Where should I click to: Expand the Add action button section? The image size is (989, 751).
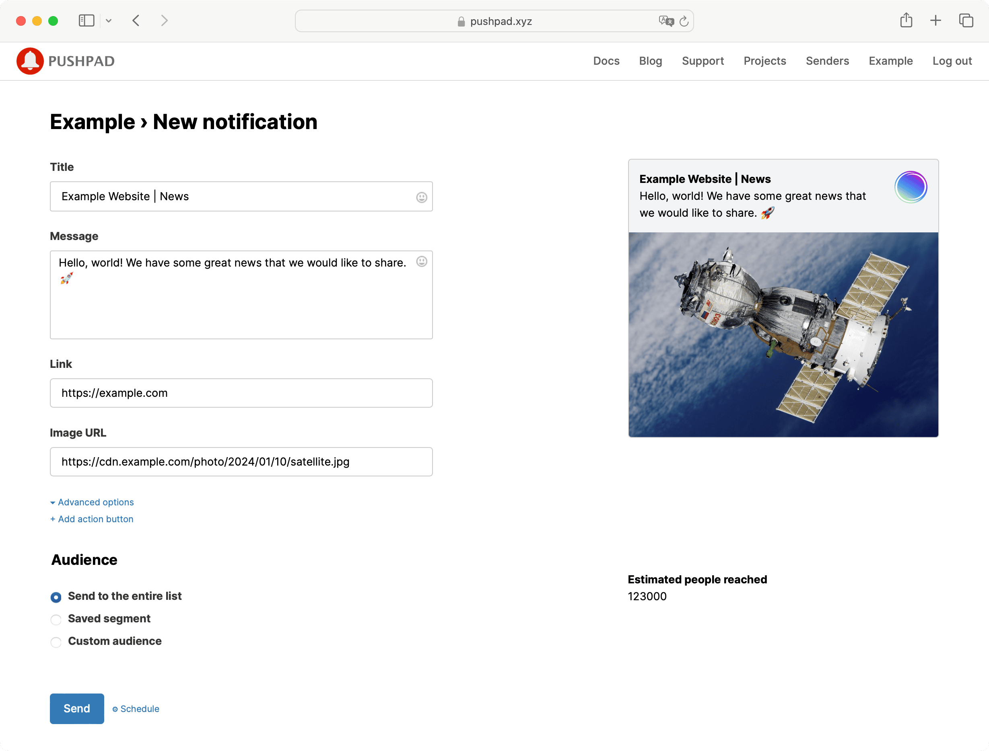(x=93, y=518)
